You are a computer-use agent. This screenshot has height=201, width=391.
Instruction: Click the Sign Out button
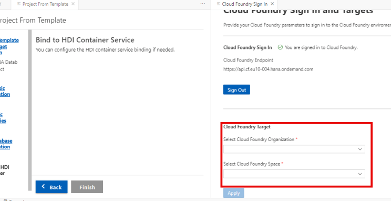[x=236, y=90]
